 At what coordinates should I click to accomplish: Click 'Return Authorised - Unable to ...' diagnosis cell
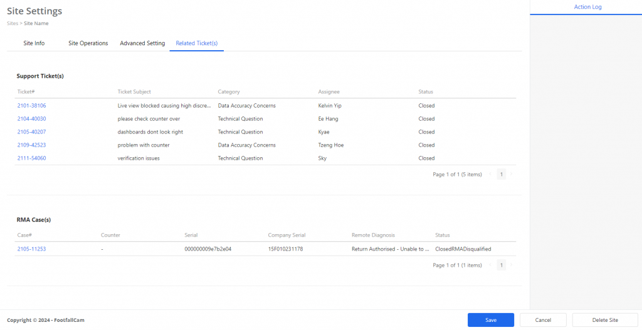click(x=390, y=249)
